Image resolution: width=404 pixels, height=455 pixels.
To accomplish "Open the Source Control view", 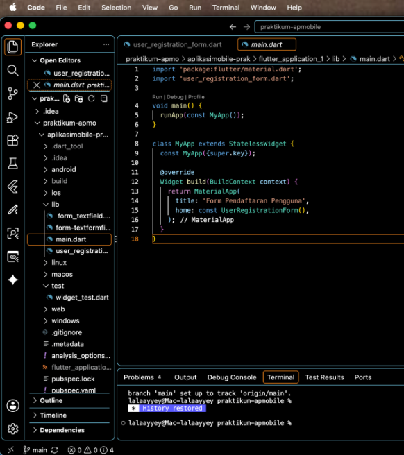I will pos(12,94).
